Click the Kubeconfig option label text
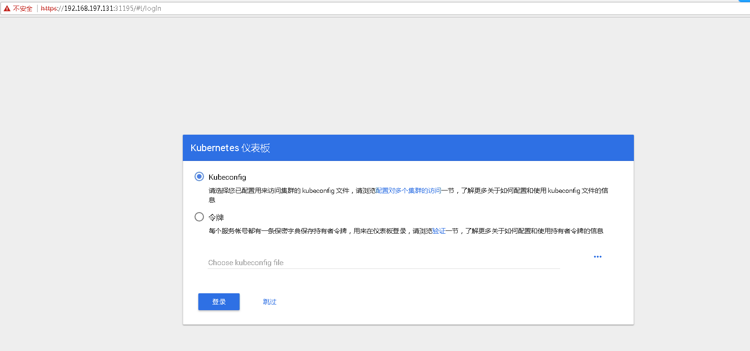Screen dimensions: 750x351 227,177
